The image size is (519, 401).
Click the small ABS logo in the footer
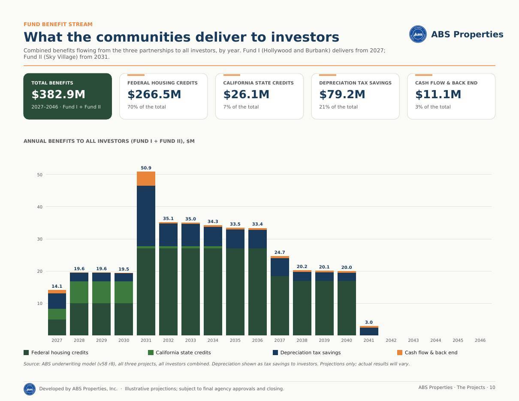(30, 389)
